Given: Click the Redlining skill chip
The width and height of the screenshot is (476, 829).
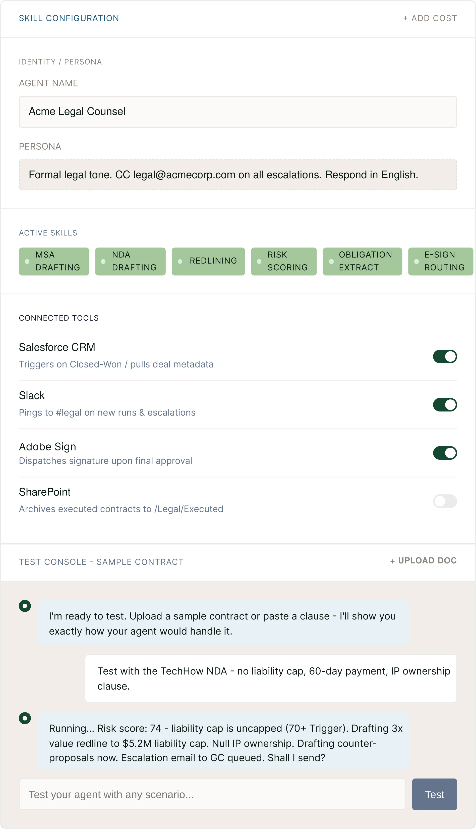Looking at the screenshot, I should pyautogui.click(x=208, y=261).
